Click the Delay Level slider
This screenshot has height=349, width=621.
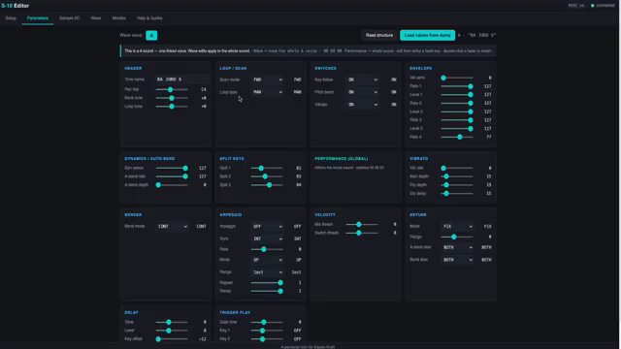pyautogui.click(x=172, y=331)
